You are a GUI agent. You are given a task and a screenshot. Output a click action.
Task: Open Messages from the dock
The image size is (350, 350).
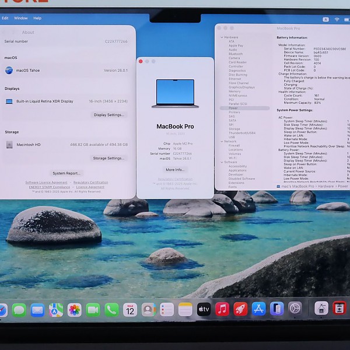[19, 310]
